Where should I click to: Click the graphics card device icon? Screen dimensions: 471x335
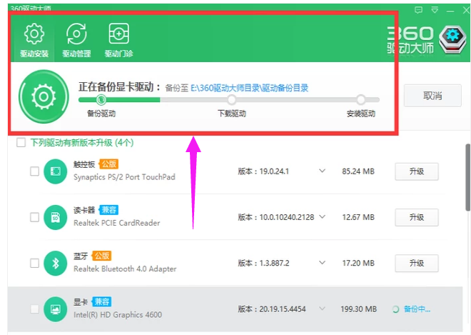coord(55,309)
